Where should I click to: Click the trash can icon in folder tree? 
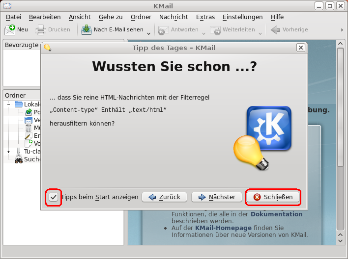pyautogui.click(x=29, y=128)
